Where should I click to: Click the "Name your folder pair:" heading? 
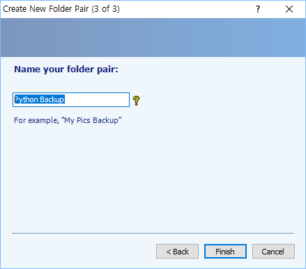(66, 70)
